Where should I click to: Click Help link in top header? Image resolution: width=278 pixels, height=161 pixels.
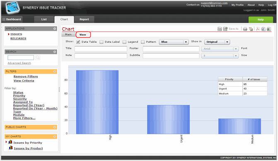[261, 5]
